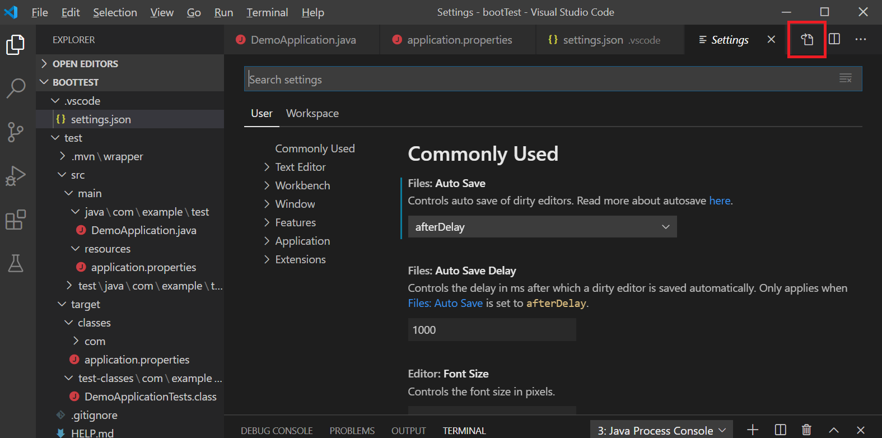Collapse the resources folder
The height and width of the screenshot is (438, 882).
click(x=130, y=249)
